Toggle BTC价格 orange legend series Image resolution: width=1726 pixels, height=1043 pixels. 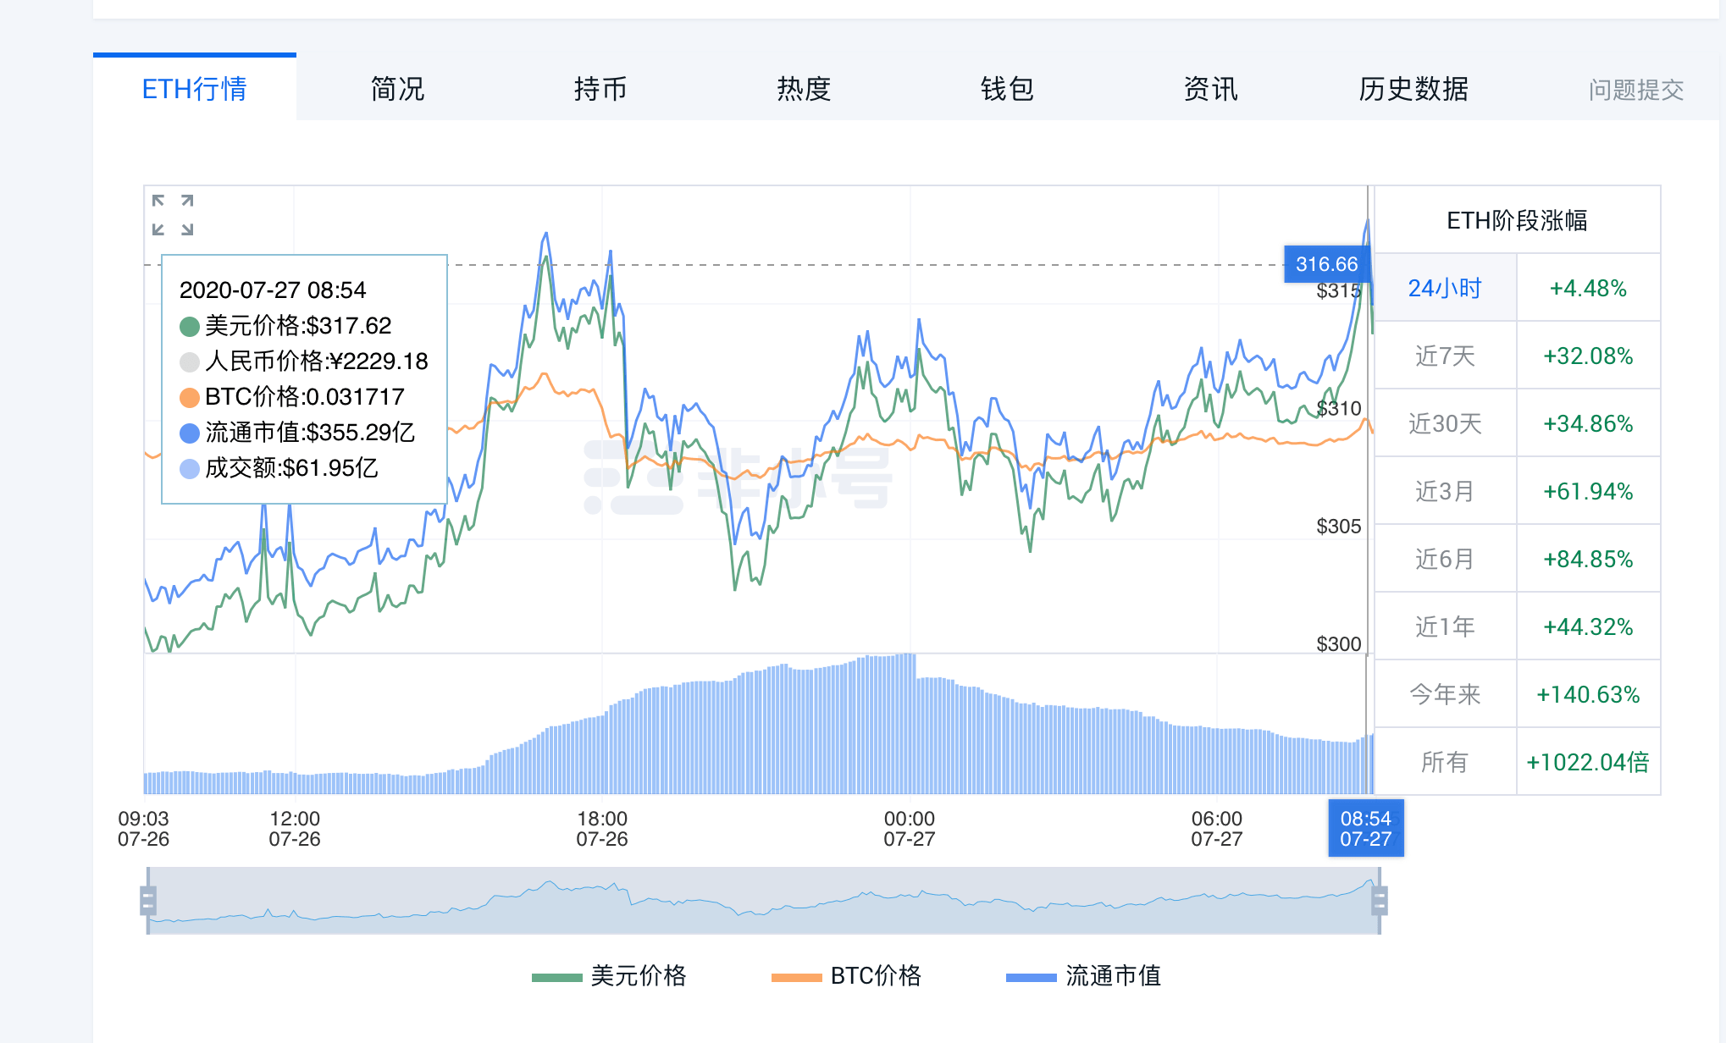[847, 976]
